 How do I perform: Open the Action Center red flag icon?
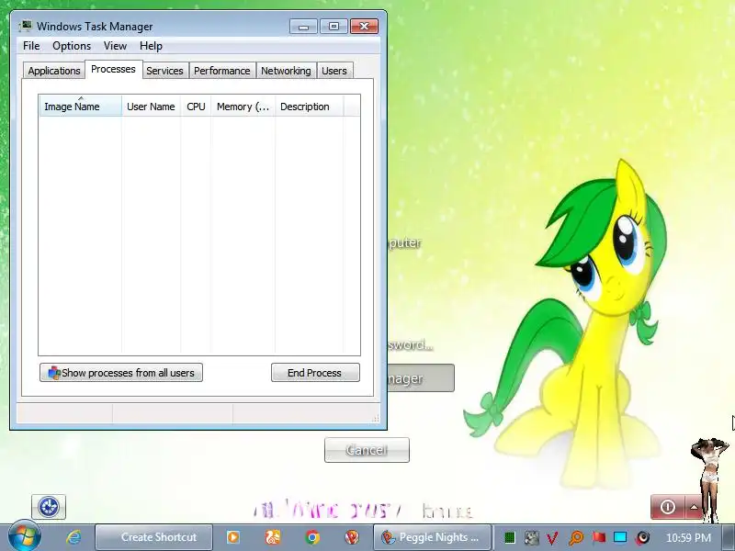(598, 537)
